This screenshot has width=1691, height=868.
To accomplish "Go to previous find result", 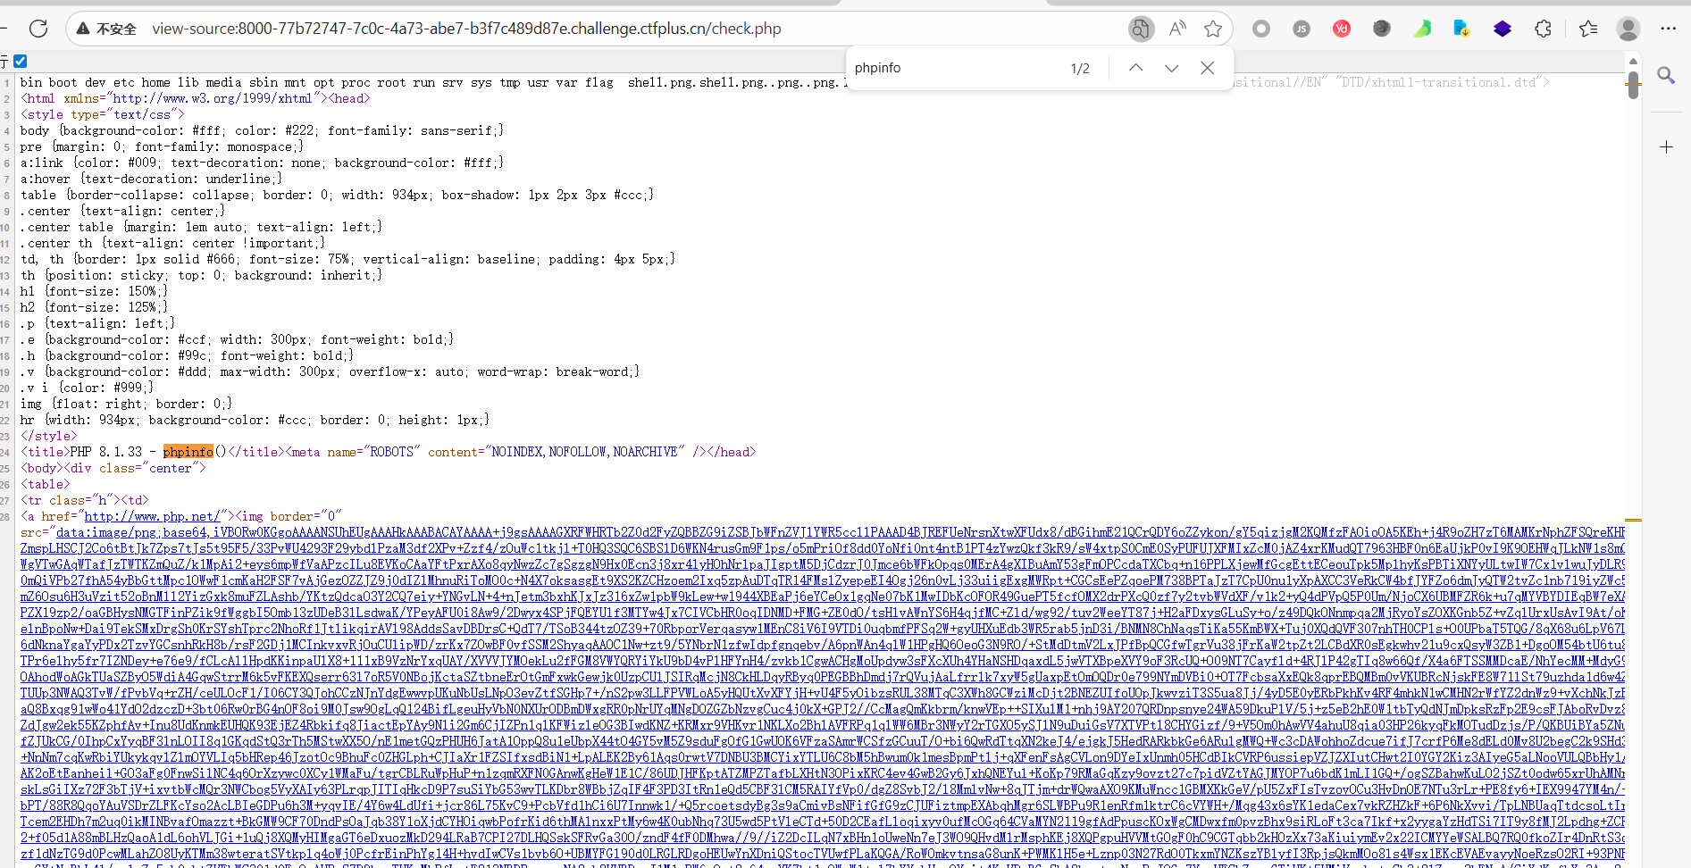I will click(x=1135, y=68).
